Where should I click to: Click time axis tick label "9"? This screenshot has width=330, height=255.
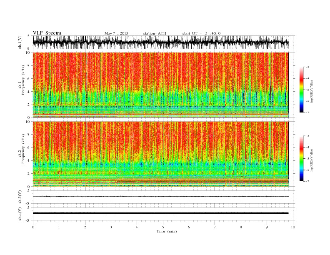tap(267, 227)
